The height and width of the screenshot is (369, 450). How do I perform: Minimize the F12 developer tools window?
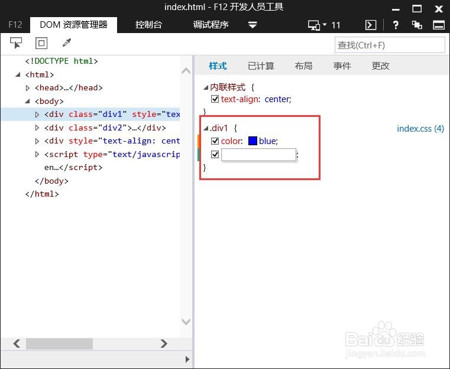[396, 9]
